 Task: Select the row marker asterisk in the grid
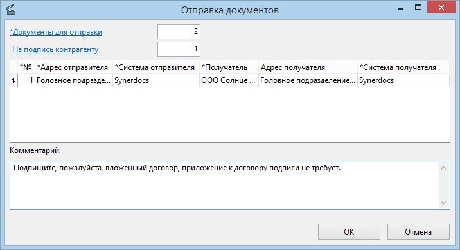13,81
